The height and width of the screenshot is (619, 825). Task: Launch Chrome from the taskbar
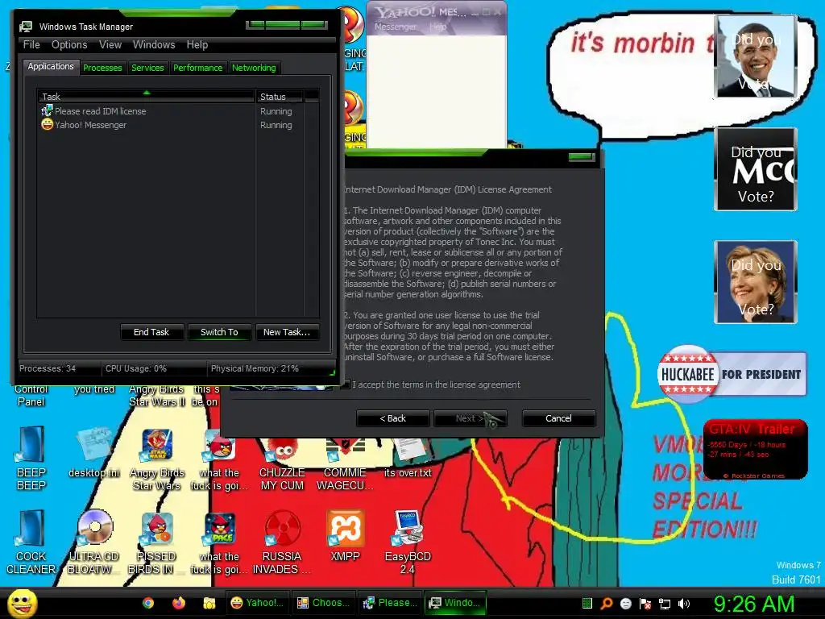(x=148, y=603)
